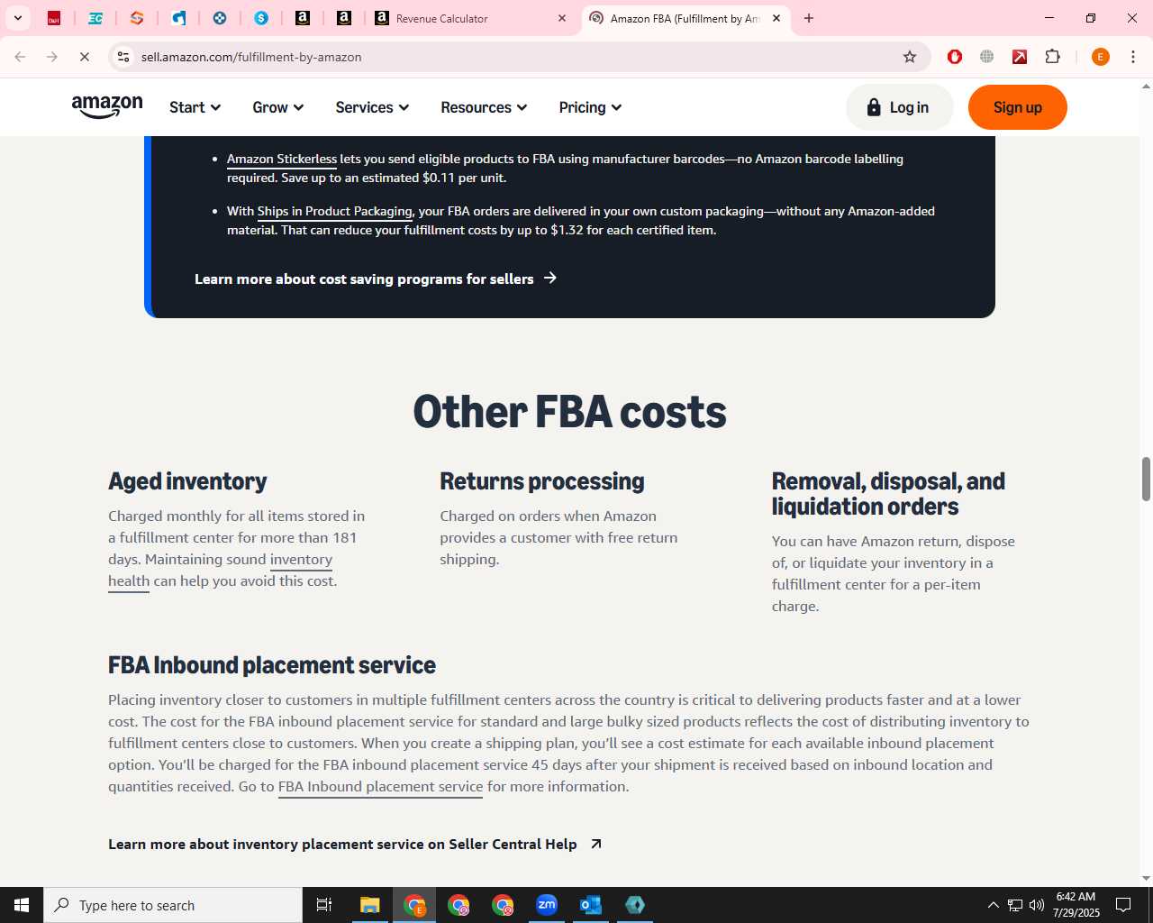Click the FBA Inbound placement service heading

(271, 665)
